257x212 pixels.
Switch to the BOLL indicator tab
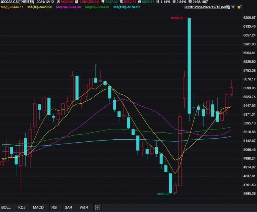coord(6,208)
